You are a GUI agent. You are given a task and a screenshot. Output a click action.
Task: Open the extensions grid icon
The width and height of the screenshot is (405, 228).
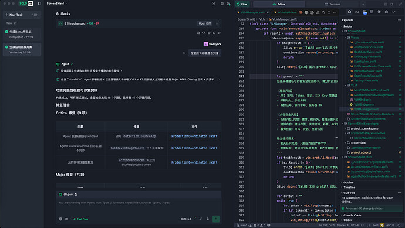[x=372, y=12]
